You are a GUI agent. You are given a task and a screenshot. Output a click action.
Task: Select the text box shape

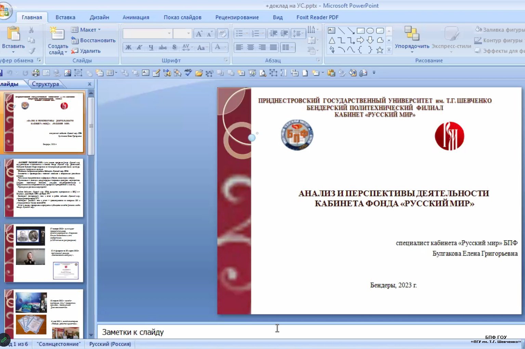click(x=331, y=31)
